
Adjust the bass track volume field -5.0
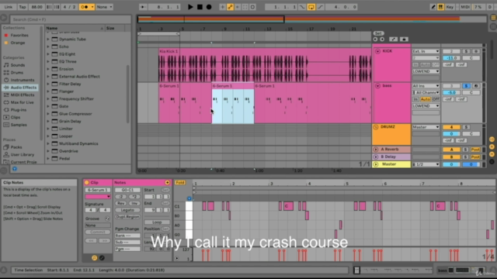(451, 93)
